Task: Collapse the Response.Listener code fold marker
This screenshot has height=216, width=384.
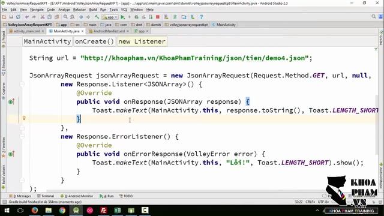Action: tap(22, 84)
